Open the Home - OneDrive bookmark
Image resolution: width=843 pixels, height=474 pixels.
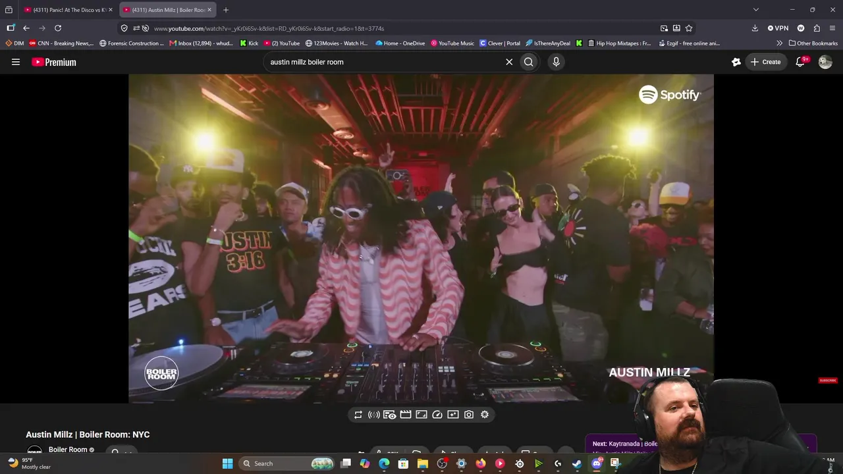coord(400,43)
